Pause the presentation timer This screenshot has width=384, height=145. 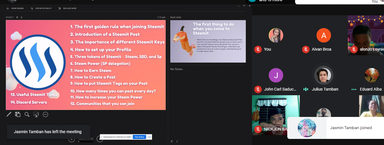coord(17,17)
